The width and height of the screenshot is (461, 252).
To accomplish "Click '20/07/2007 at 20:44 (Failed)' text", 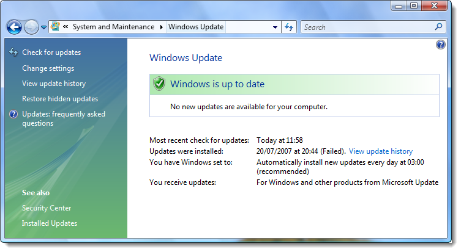I will click(x=301, y=151).
